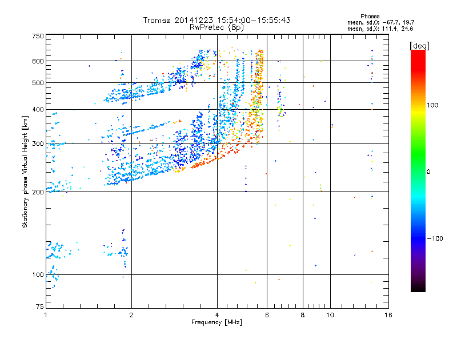
Task: Click colorbar tick label '100'
Action: 432,105
